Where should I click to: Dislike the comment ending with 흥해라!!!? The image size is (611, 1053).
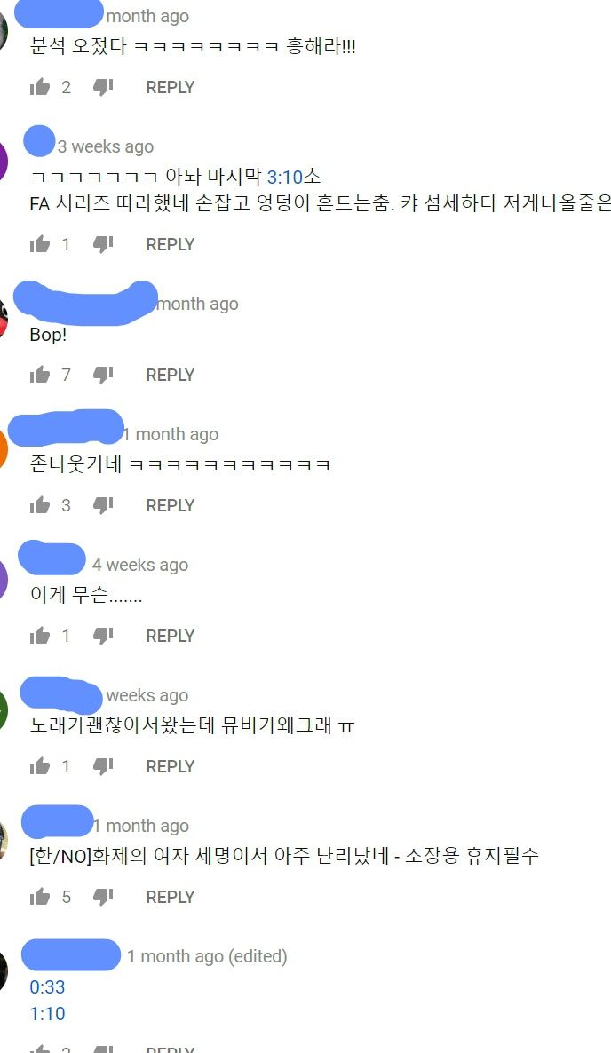tap(103, 87)
